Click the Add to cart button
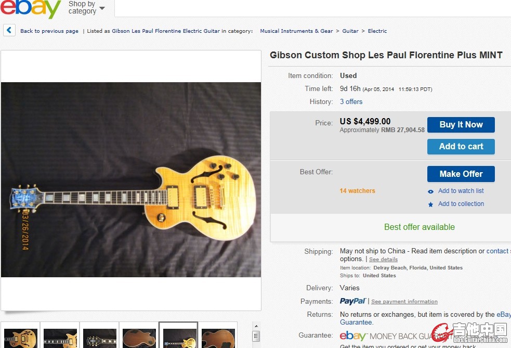The image size is (511, 348). click(461, 147)
